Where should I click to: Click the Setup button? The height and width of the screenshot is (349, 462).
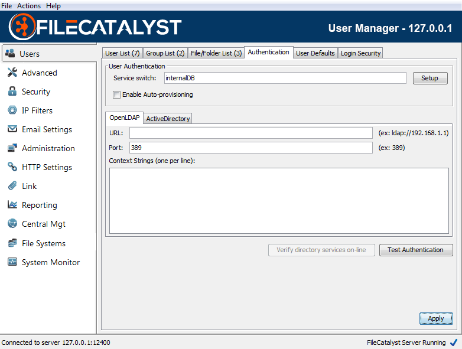430,78
